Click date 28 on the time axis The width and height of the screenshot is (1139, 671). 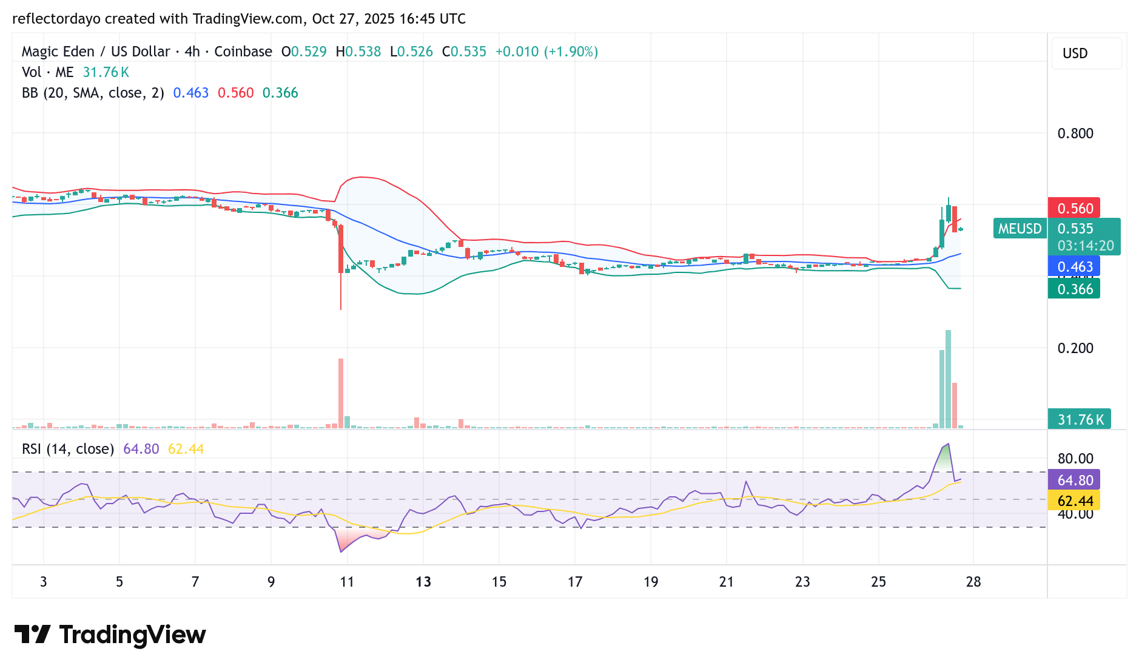click(x=973, y=582)
